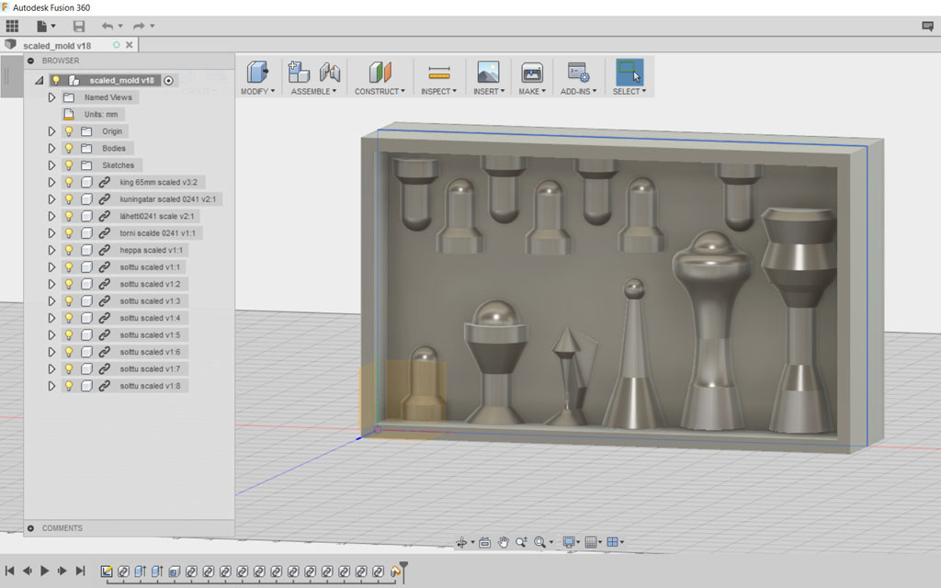Click the Select tool icon

tap(629, 72)
